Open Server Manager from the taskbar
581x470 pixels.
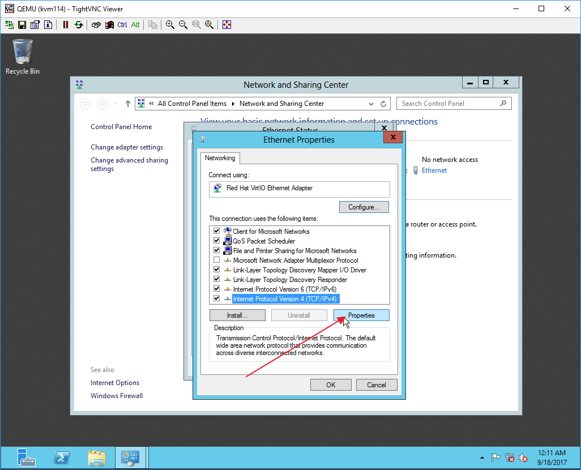point(27,458)
